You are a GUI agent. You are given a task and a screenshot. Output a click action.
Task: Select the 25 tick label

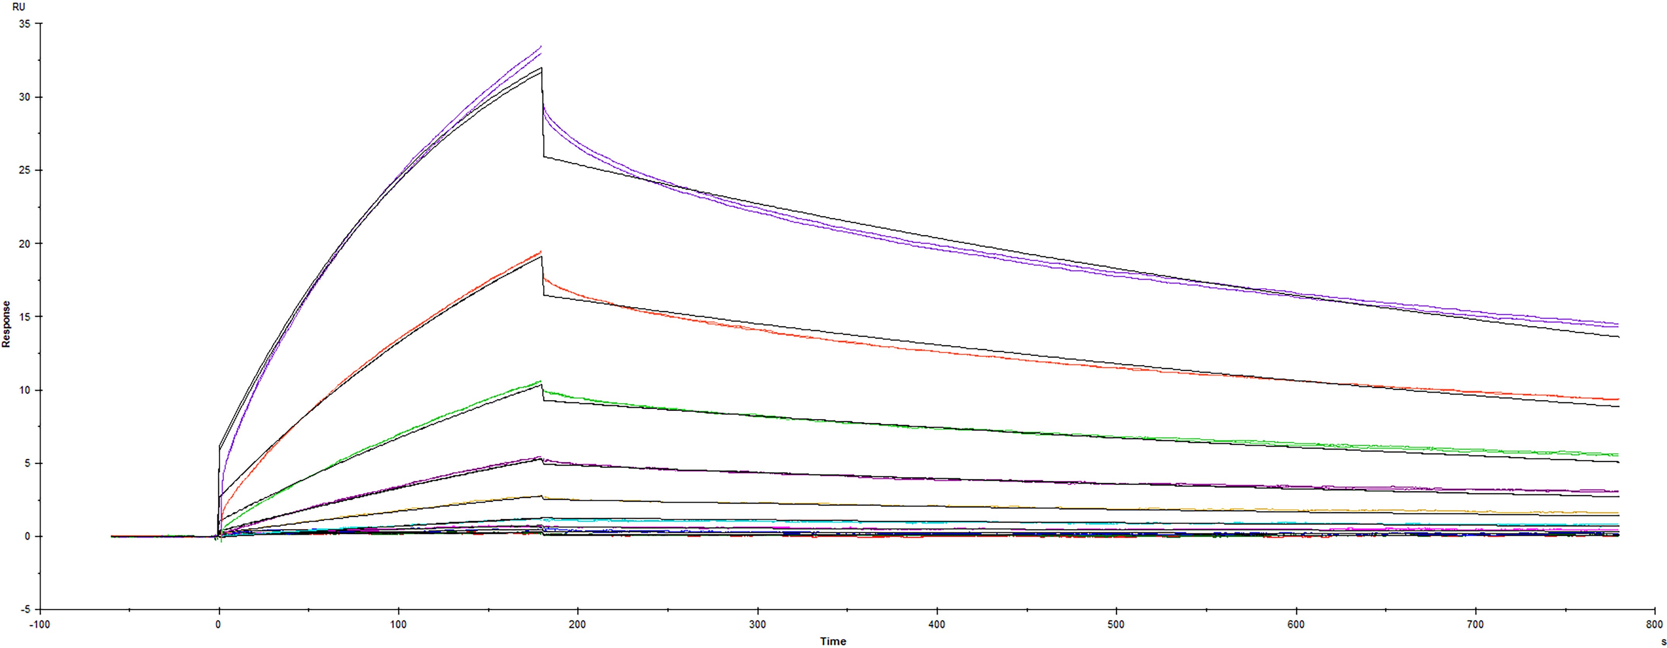25,170
